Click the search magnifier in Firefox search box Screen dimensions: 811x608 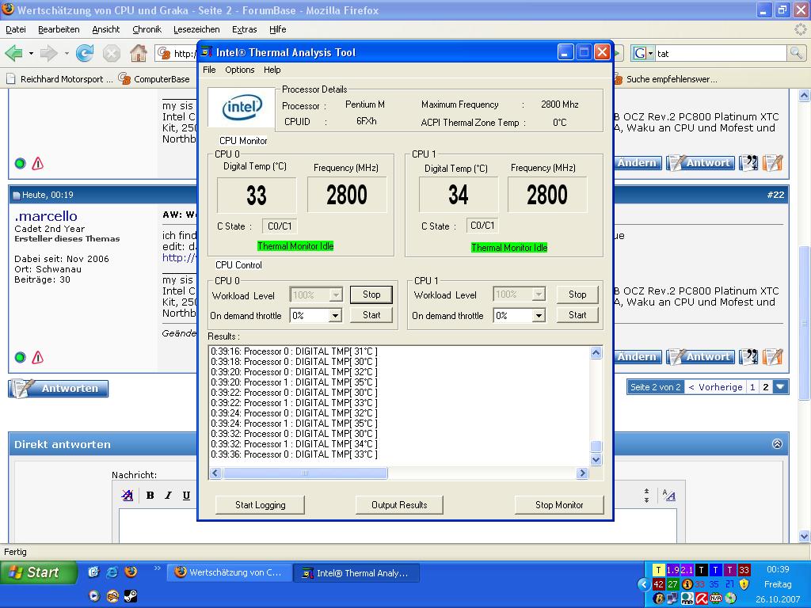[796, 53]
